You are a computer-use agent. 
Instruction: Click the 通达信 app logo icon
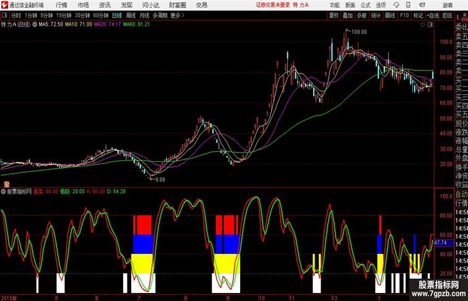click(4, 5)
